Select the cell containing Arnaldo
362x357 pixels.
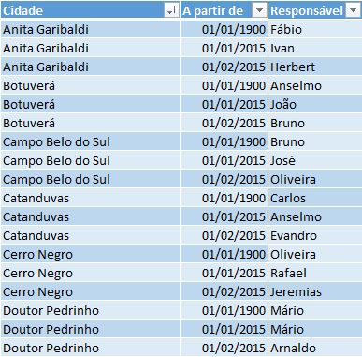point(315,348)
